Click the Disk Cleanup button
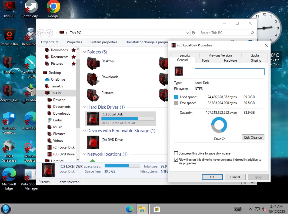This screenshot has height=214, width=288. click(x=253, y=138)
